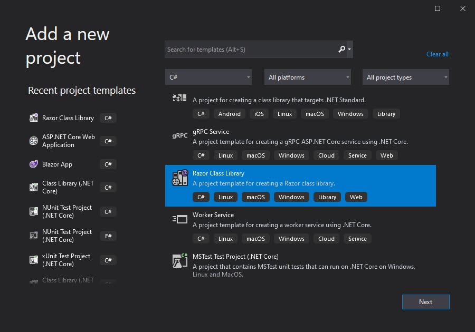Open the C# language filter dropdown
Screen dimensions: 475x332
point(208,77)
